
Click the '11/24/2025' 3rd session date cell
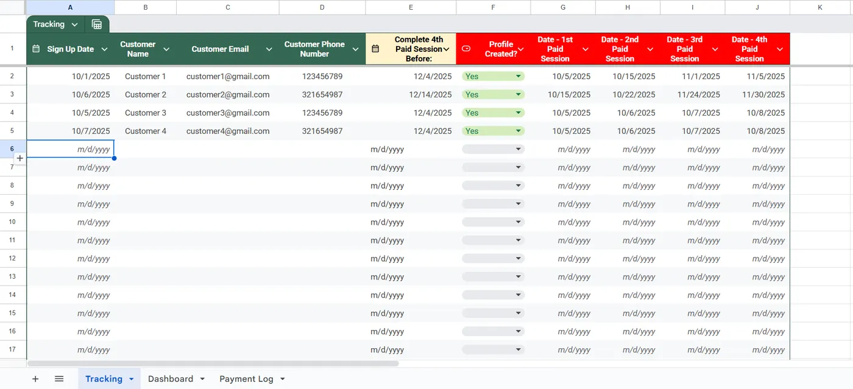693,94
